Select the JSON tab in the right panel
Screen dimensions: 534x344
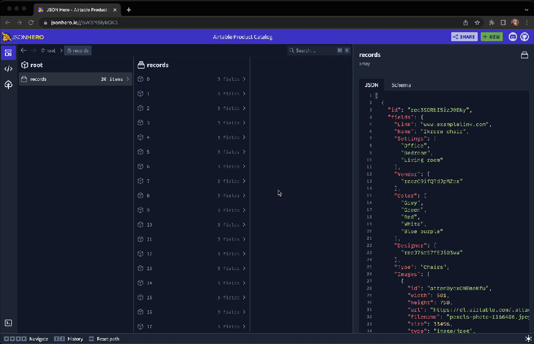[372, 85]
